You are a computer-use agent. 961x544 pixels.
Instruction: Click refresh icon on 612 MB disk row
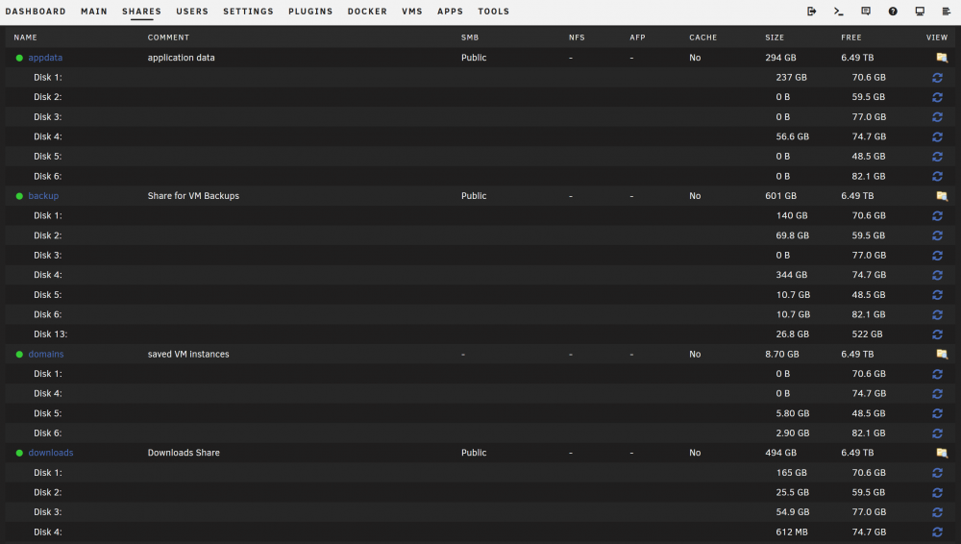(x=937, y=532)
